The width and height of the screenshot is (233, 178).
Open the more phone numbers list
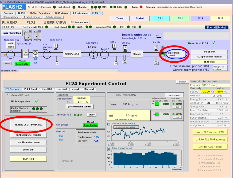point(220,68)
